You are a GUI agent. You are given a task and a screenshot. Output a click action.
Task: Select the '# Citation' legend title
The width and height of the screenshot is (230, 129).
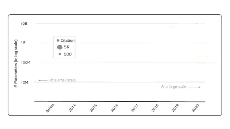65,40
